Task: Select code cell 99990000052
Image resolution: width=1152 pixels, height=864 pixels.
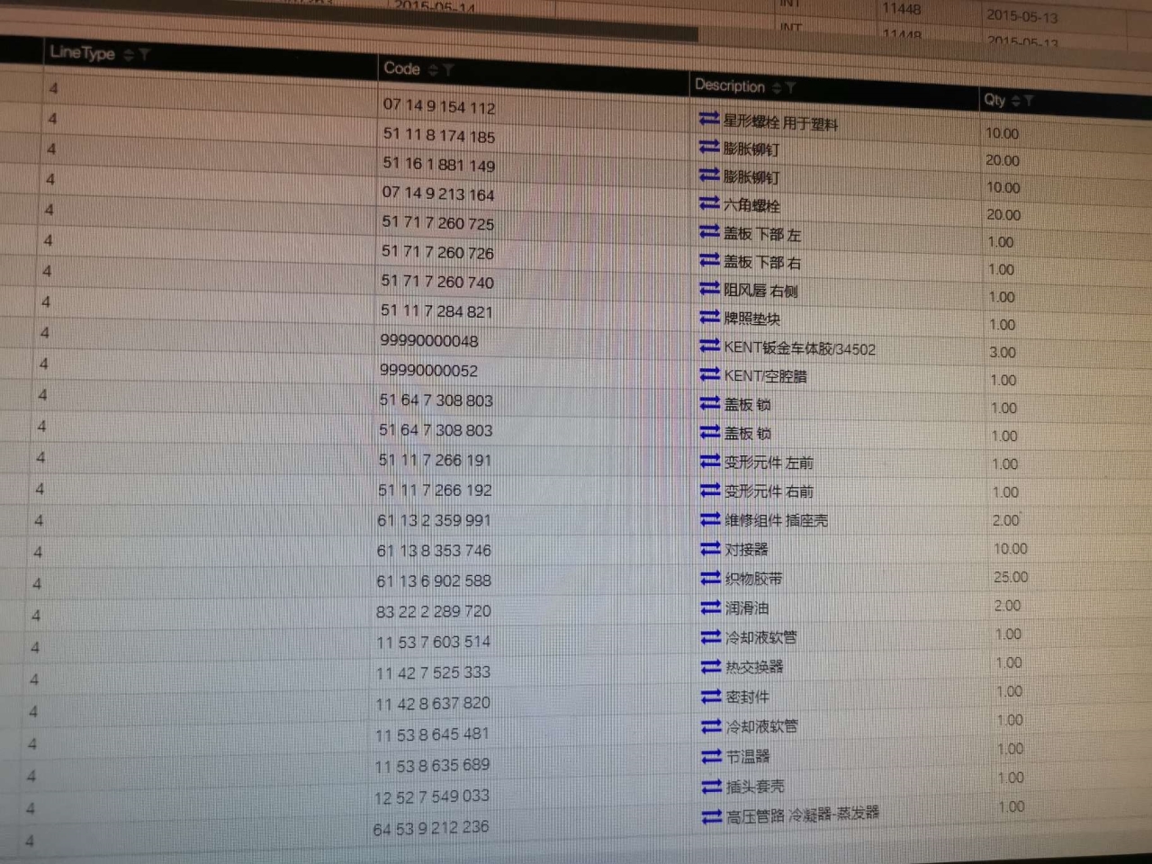Action: [x=428, y=371]
